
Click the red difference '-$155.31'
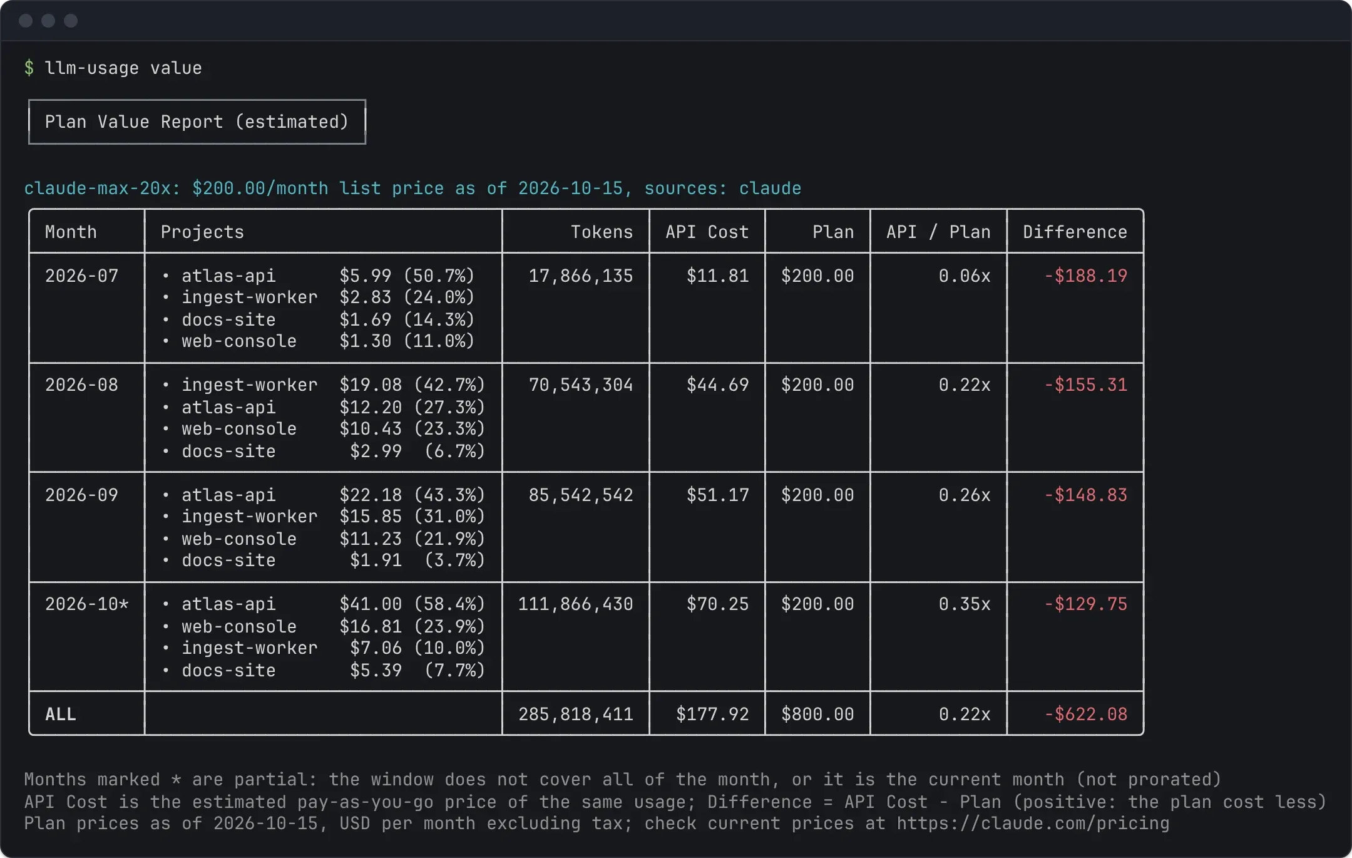pos(1086,385)
